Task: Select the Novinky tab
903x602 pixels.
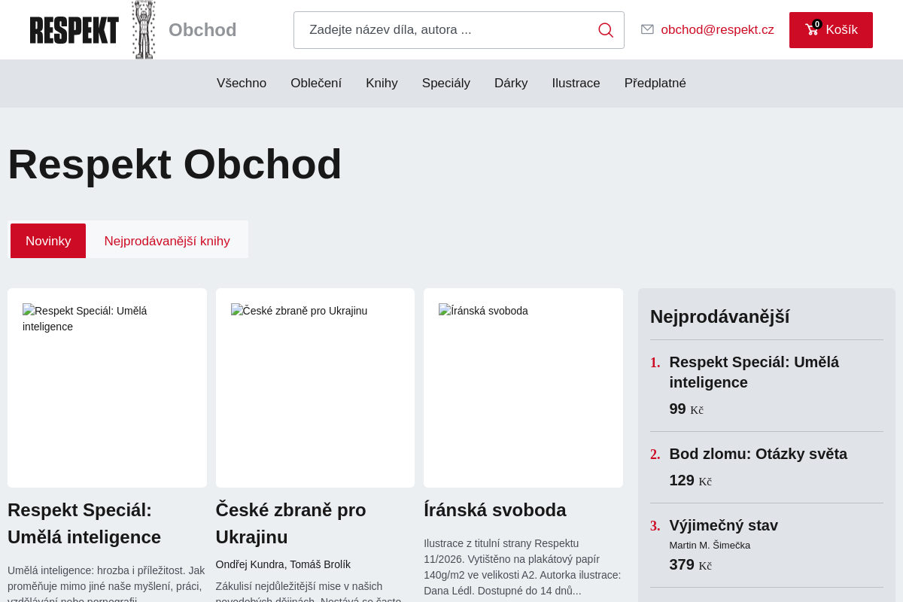Action: [x=48, y=241]
